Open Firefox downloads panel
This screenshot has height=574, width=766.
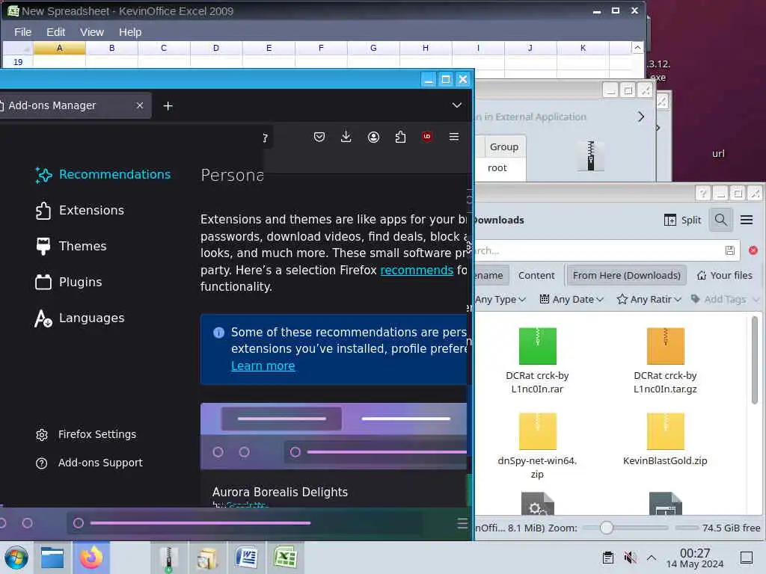pos(346,138)
